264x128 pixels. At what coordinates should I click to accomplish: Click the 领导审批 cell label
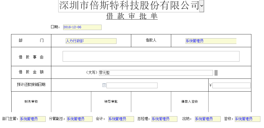pos(111,102)
